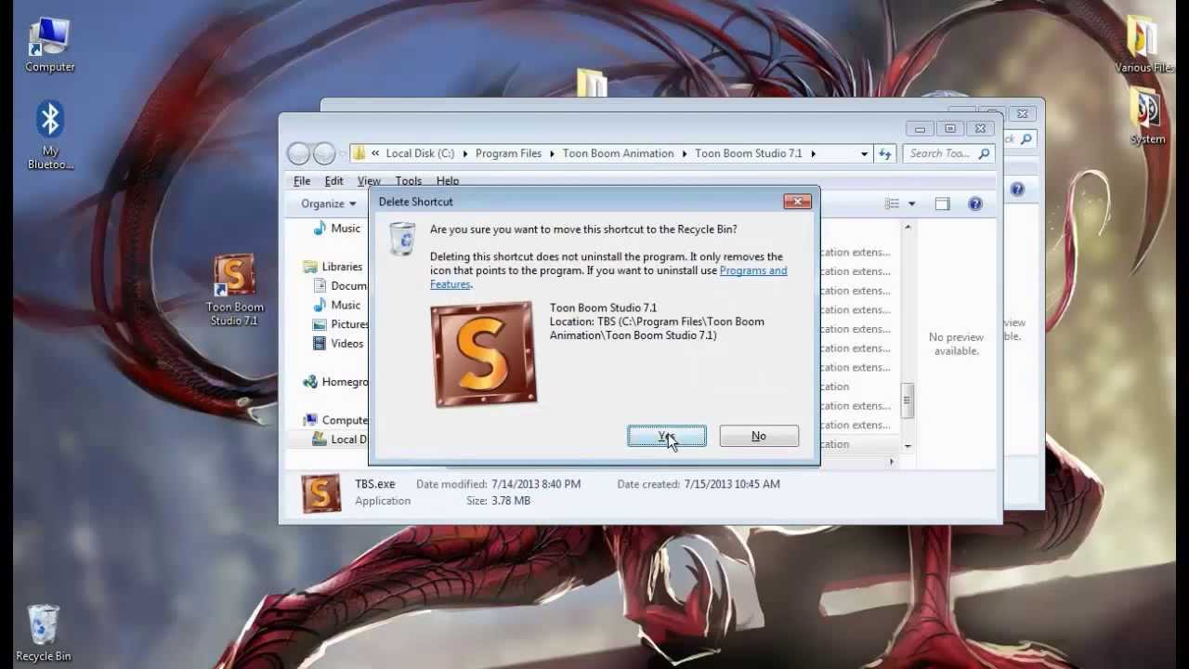Click the Date created value 7/15/2013 10:45 AM
Viewport: 1189px width, 669px height.
[x=732, y=484]
